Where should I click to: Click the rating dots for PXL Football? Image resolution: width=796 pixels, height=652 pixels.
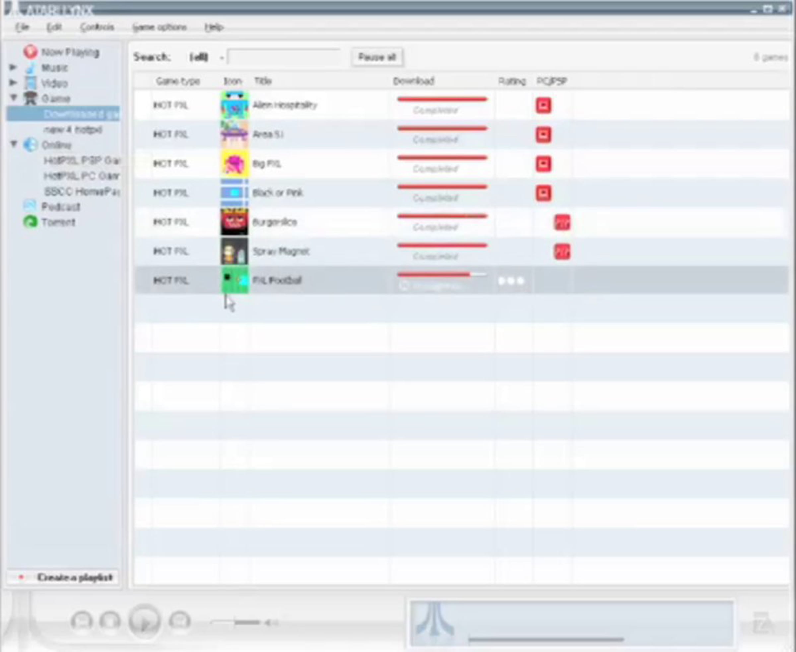point(511,281)
